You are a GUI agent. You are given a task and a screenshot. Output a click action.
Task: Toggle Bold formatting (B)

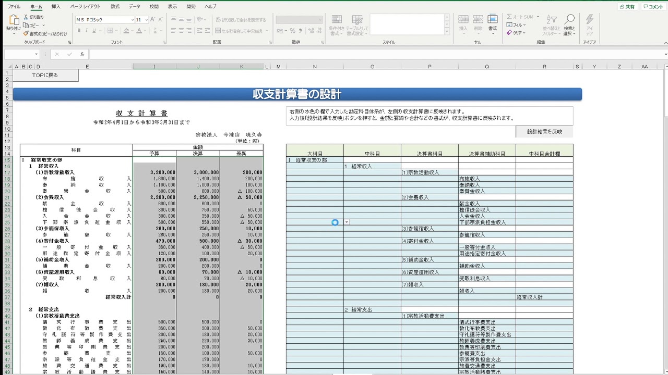79,31
